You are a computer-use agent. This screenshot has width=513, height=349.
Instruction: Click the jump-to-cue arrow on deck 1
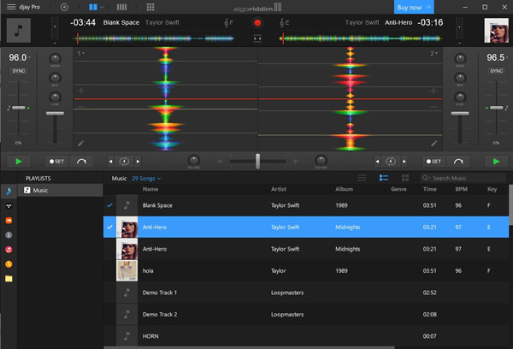pyautogui.click(x=81, y=161)
